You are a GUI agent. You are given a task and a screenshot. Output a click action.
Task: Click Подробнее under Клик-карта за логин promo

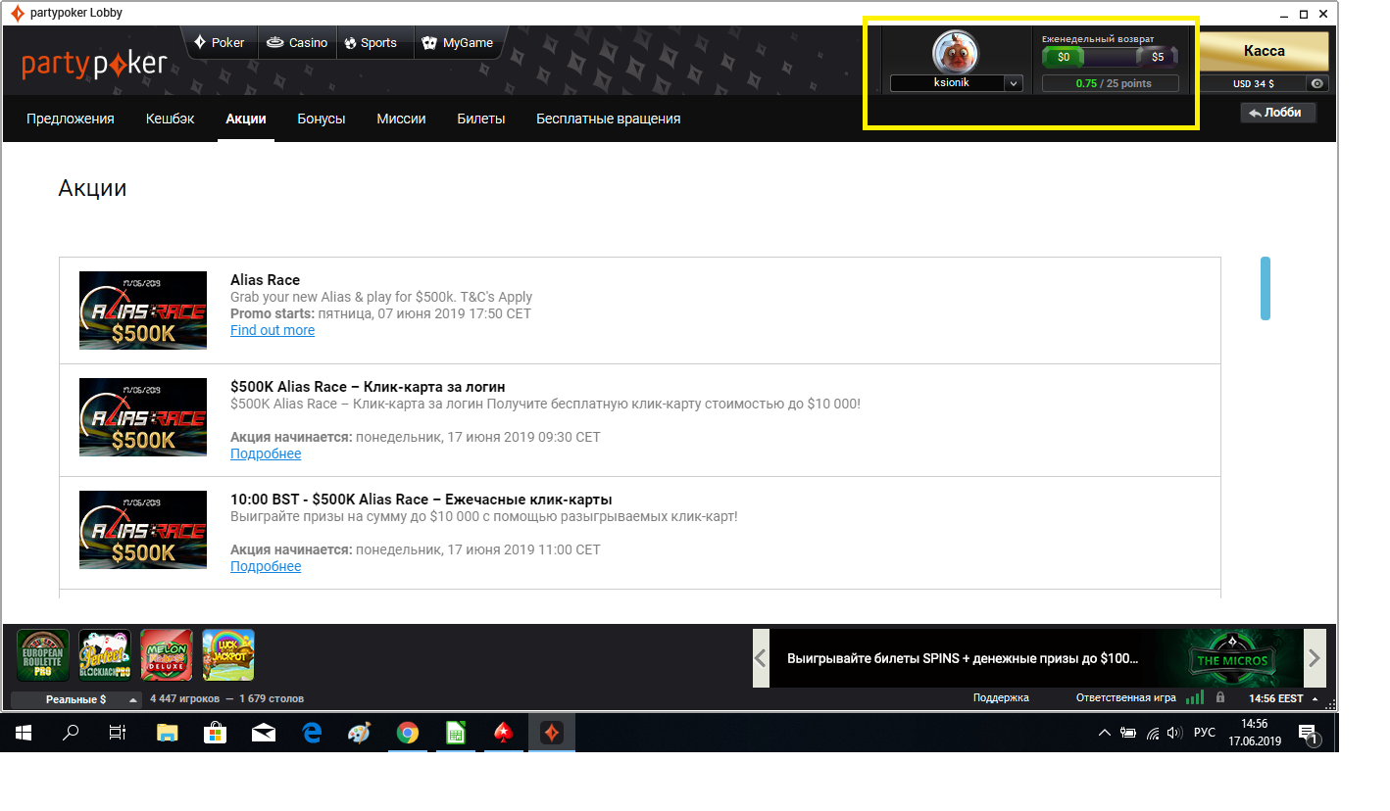coord(266,453)
